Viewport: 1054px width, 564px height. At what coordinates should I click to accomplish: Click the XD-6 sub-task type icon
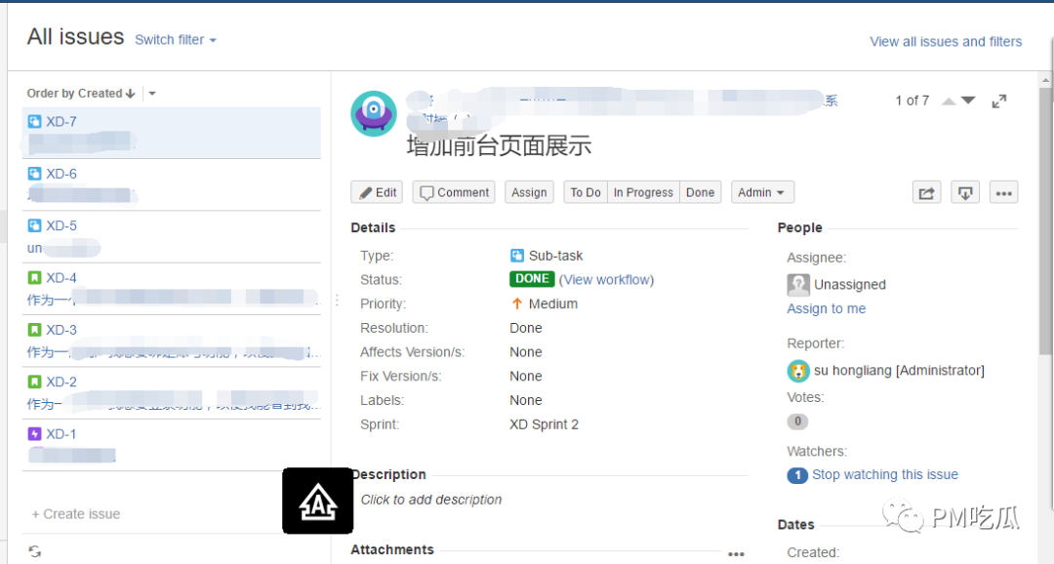(x=34, y=174)
